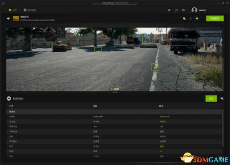Image resolution: width=230 pixels, height=165 pixels.
Task: Select green highlight box under the tree shadow
Action: pyautogui.click(x=98, y=51)
